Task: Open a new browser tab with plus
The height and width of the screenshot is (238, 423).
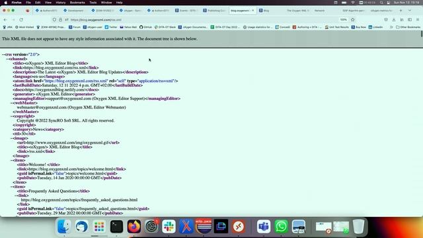Action: 401,11
